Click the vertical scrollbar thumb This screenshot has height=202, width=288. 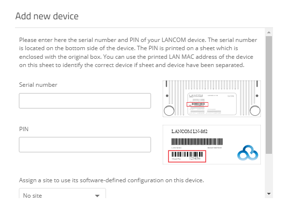pyautogui.click(x=269, y=95)
